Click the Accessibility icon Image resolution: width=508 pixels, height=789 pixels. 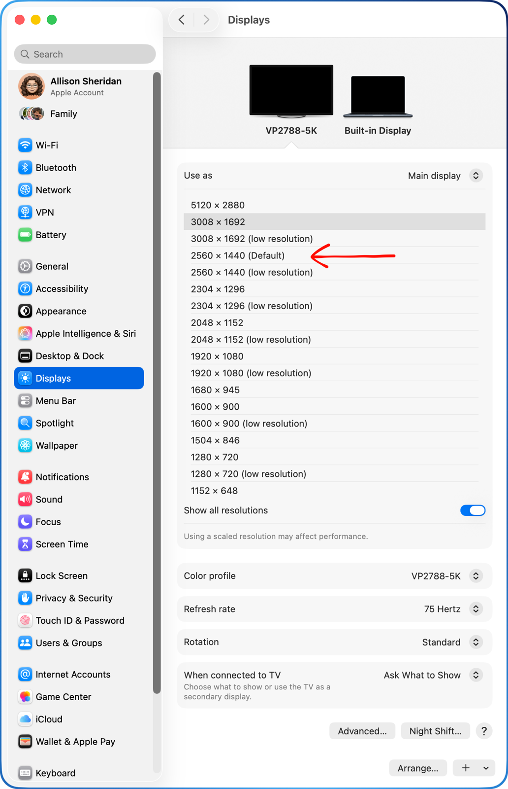(x=25, y=288)
